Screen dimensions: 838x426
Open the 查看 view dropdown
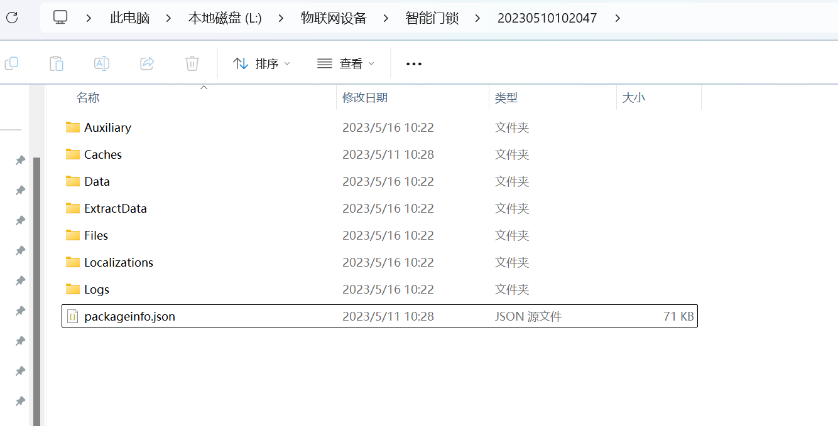[346, 63]
